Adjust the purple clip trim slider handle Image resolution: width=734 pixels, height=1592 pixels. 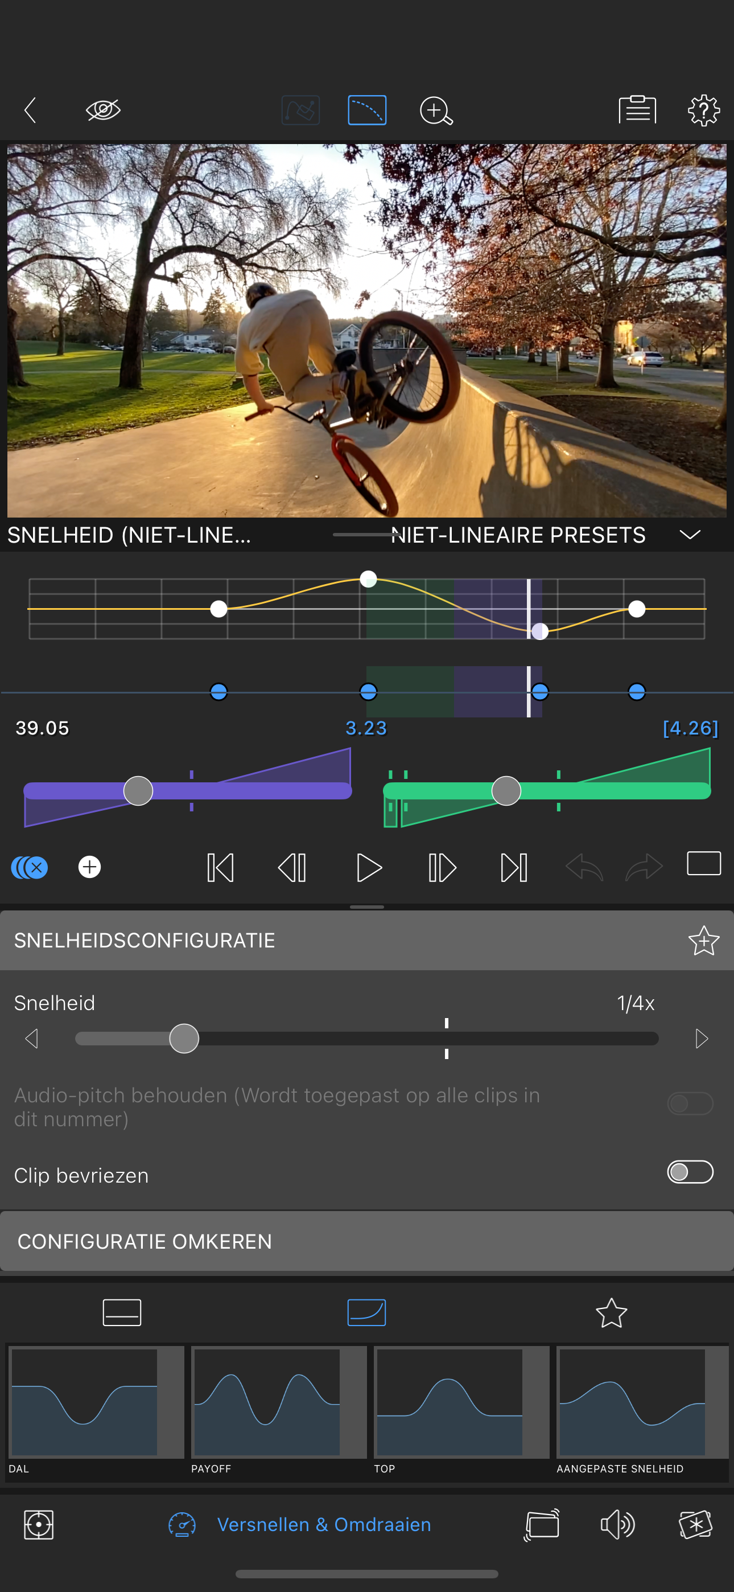point(138,791)
